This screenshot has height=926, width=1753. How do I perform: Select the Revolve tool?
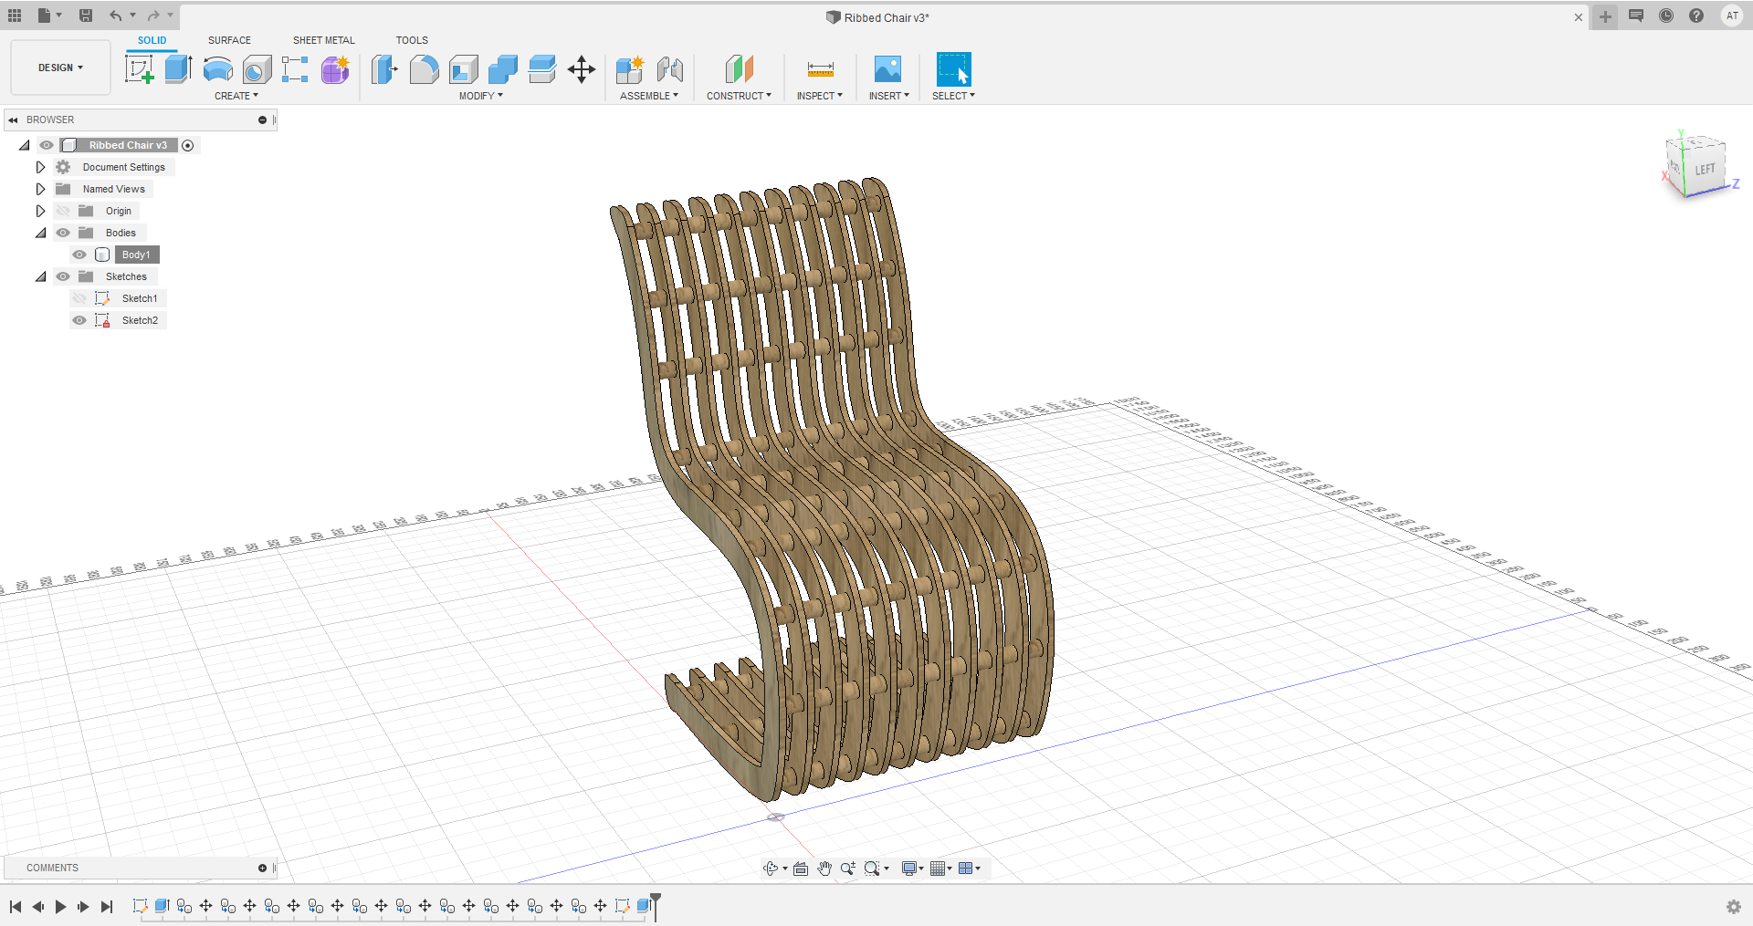(x=217, y=69)
